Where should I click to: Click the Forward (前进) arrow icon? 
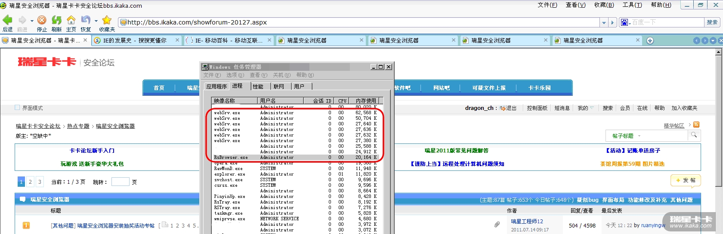point(22,20)
